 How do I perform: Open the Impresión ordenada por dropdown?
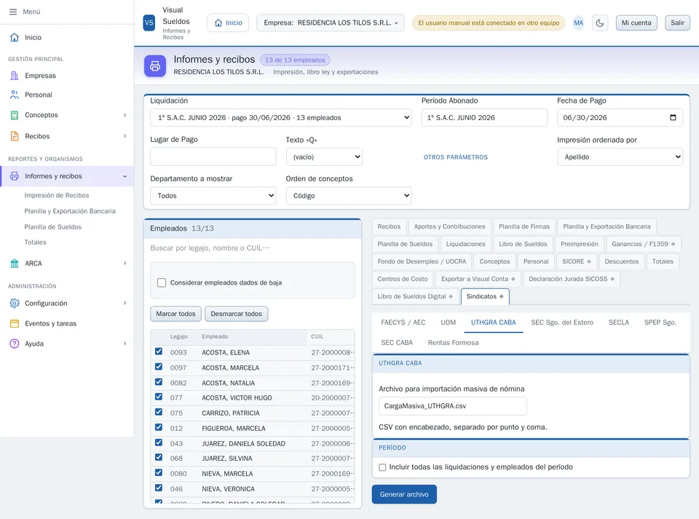(620, 157)
